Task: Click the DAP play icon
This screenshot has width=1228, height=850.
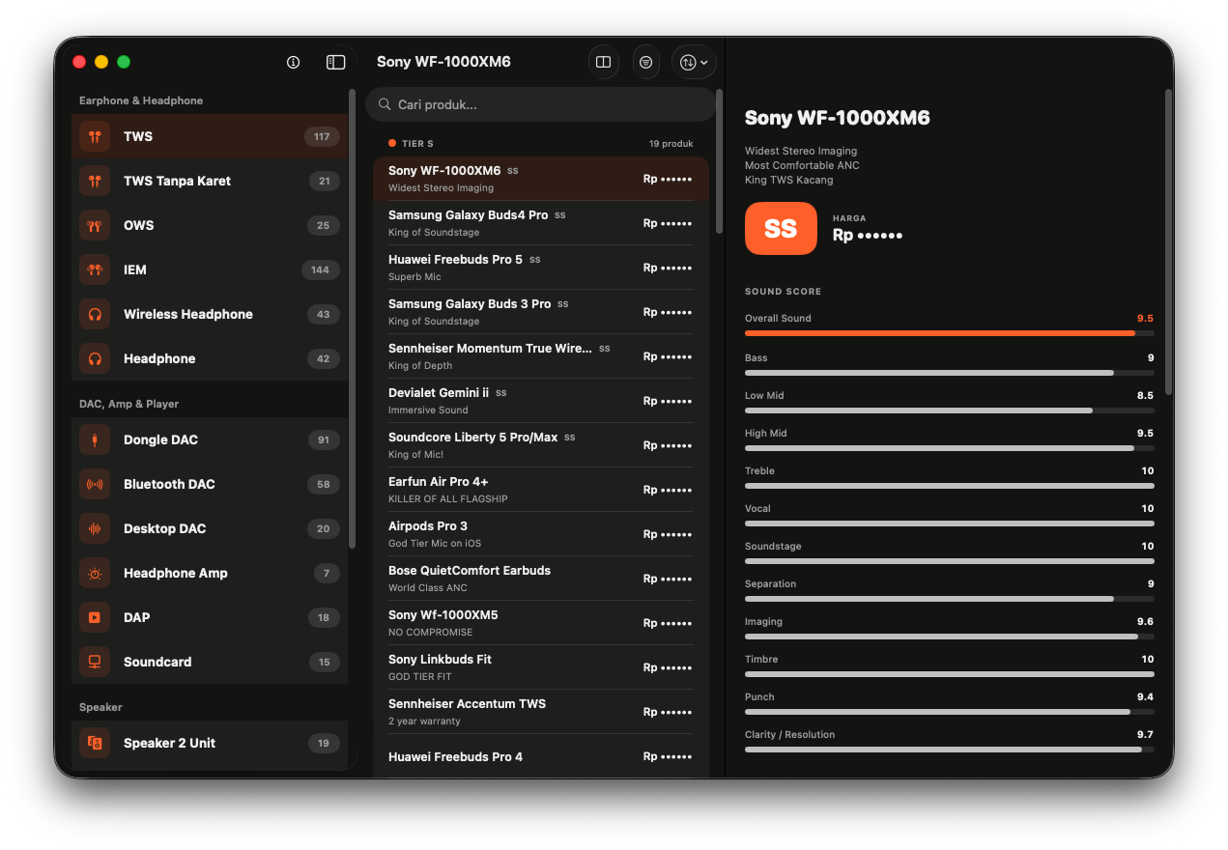Action: (95, 617)
